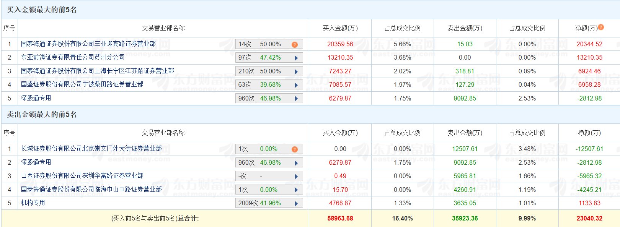The height and width of the screenshot is (227, 620).
Task: Expand the arrow in 上海长宁区江苏路 210次 row
Action: click(x=296, y=71)
